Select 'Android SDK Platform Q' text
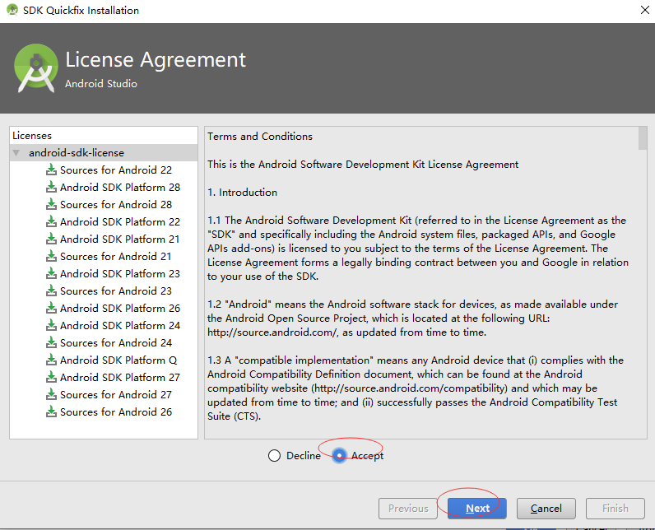 [118, 360]
